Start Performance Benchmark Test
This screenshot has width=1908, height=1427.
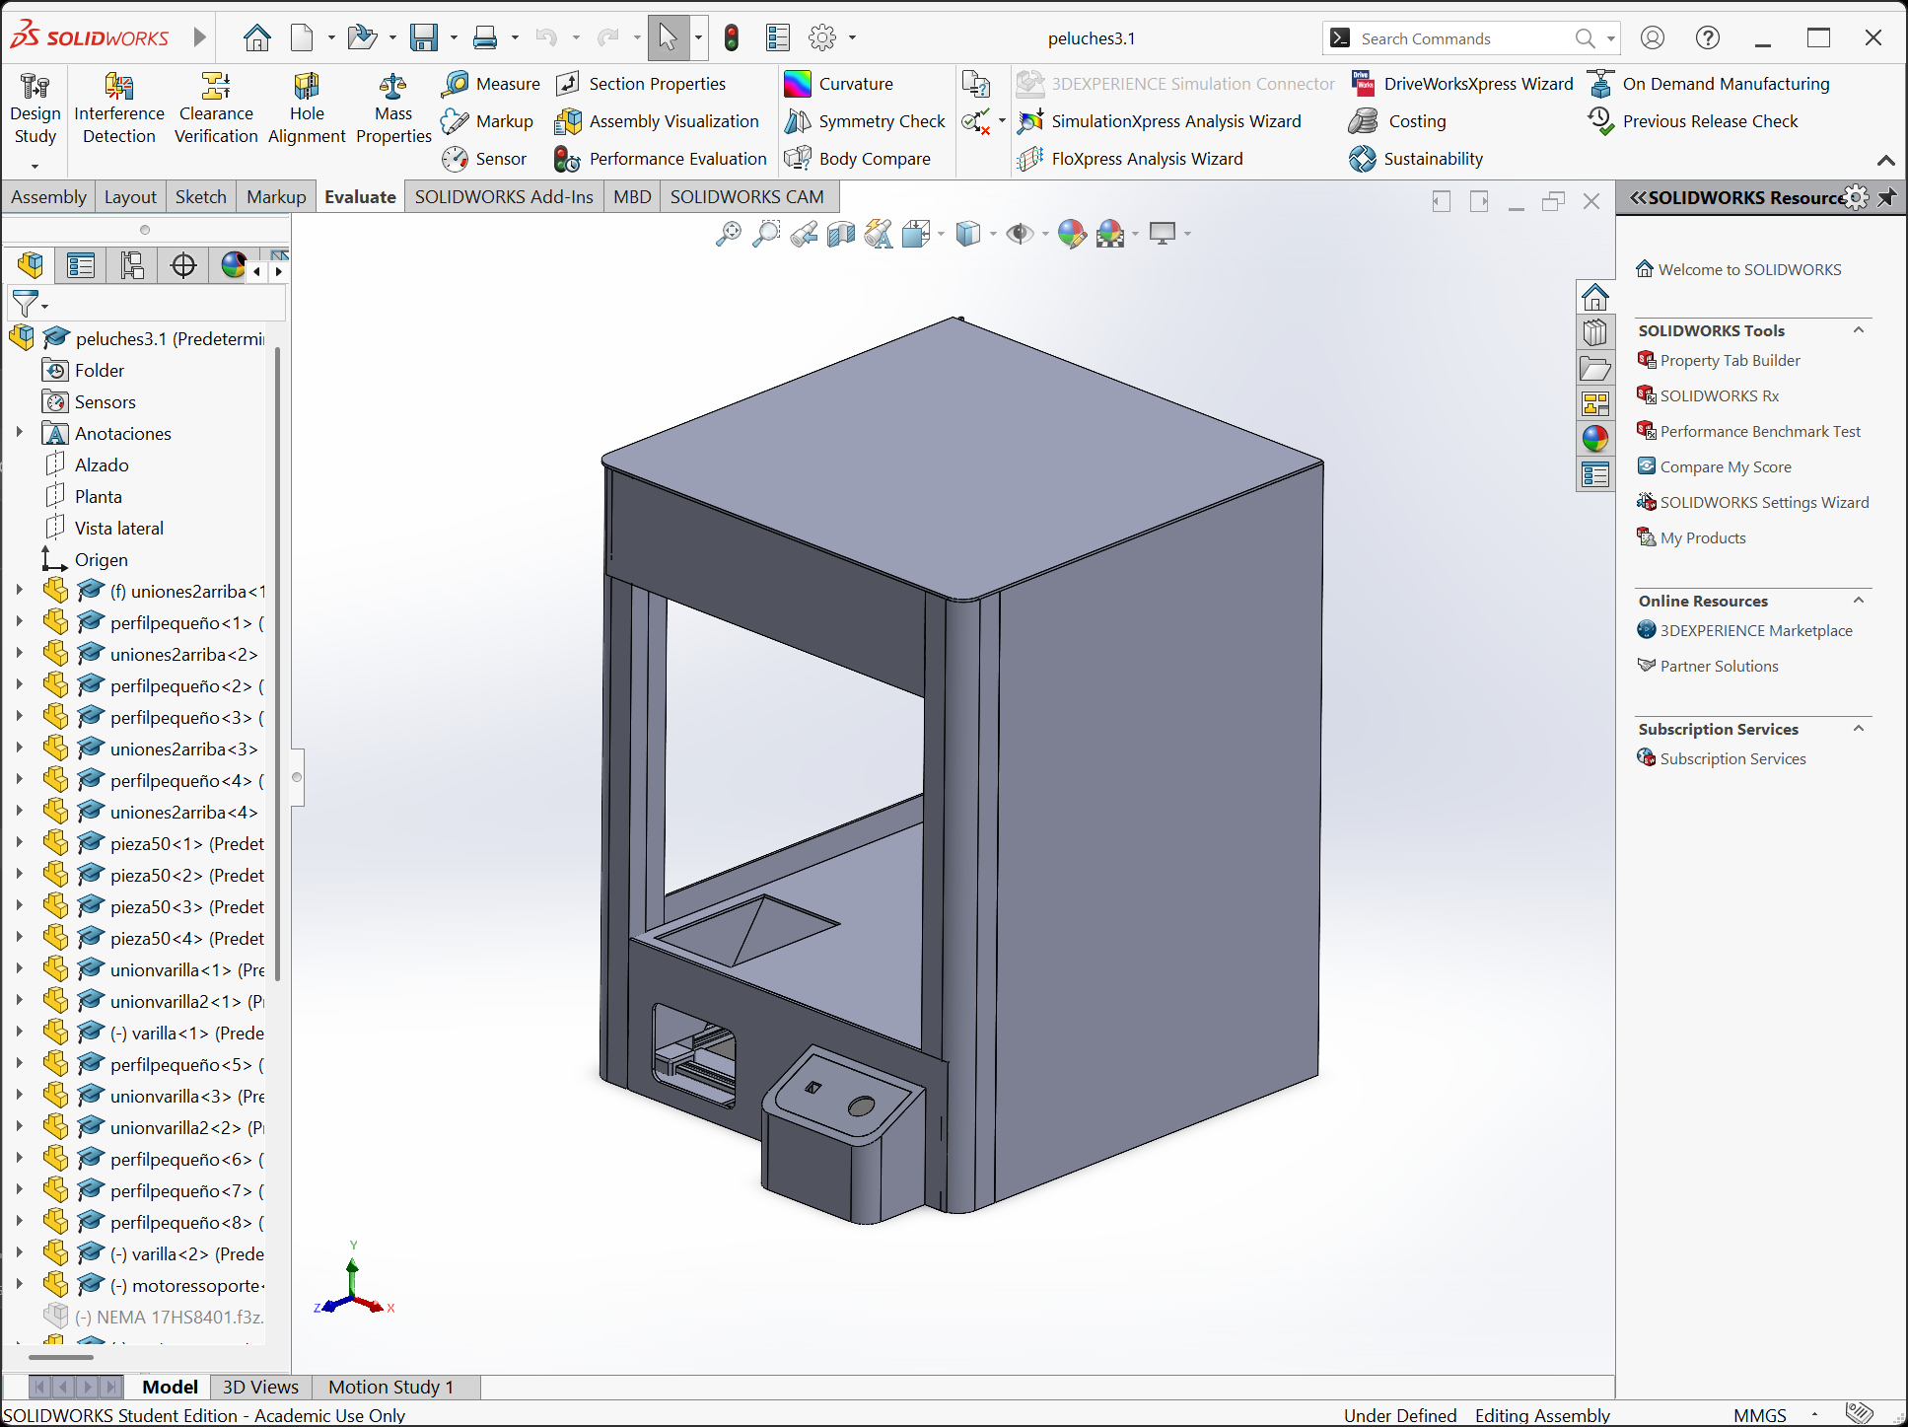pos(1749,431)
